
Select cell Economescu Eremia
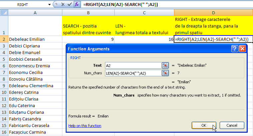pyautogui.click(x=35, y=66)
